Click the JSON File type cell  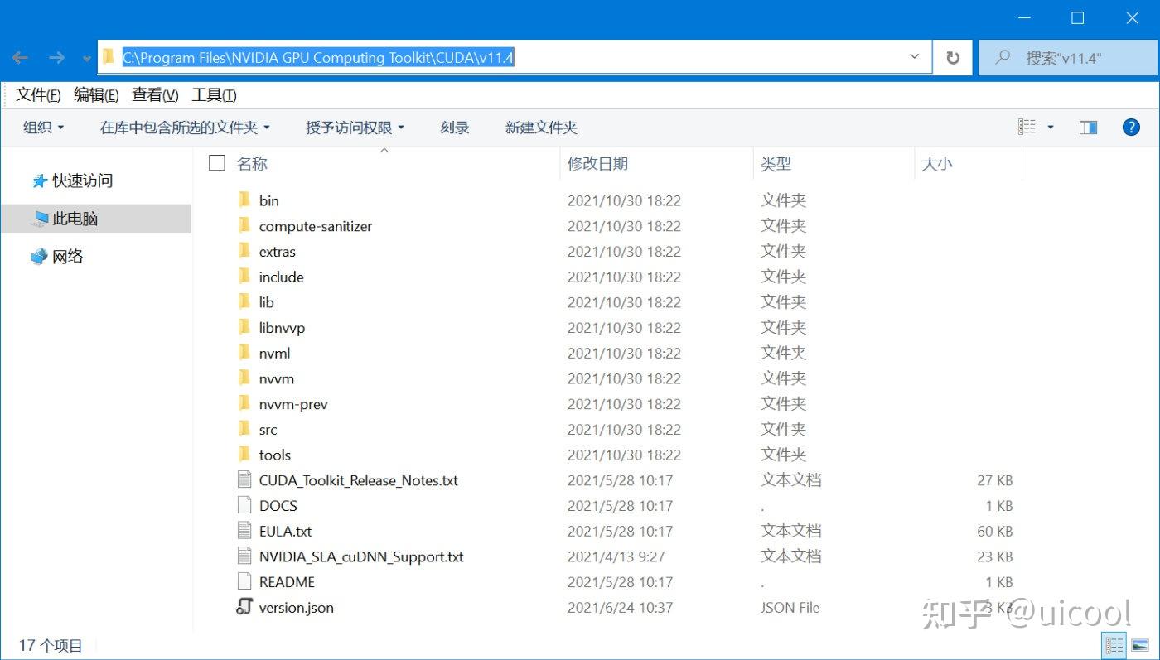(790, 608)
